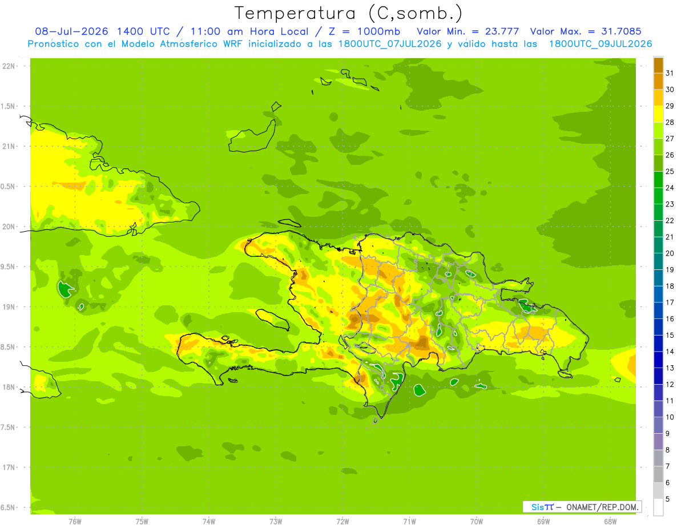
Task: Click the '21N' latitude label
Action: 9,146
